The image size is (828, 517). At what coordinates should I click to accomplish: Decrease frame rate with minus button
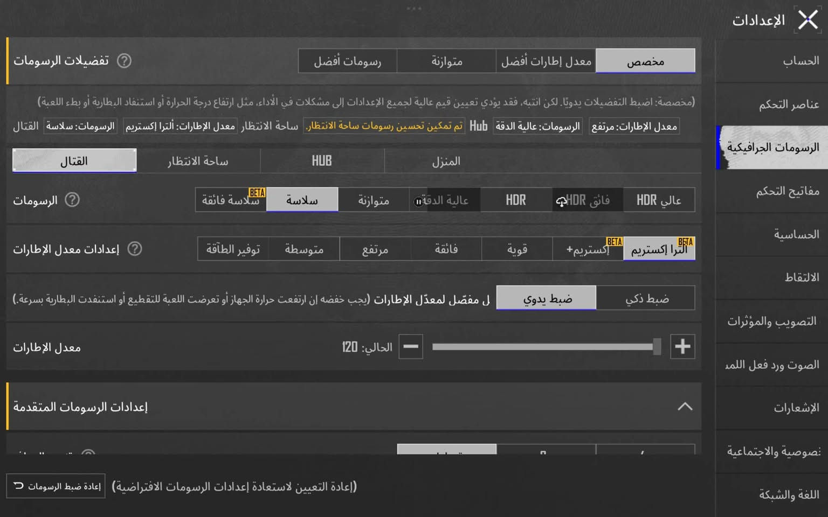click(411, 346)
